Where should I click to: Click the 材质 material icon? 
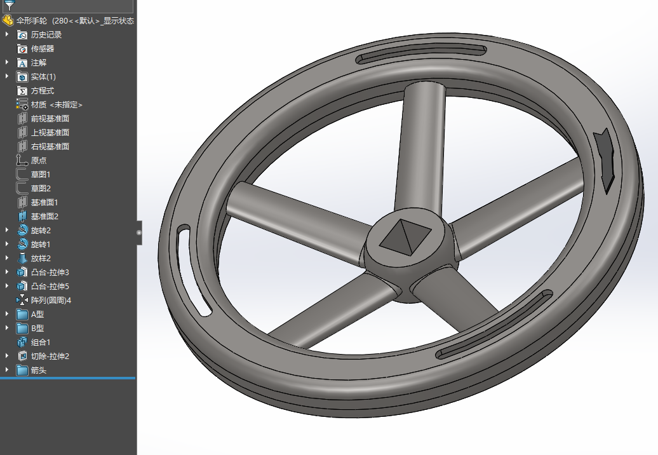pyautogui.click(x=22, y=104)
